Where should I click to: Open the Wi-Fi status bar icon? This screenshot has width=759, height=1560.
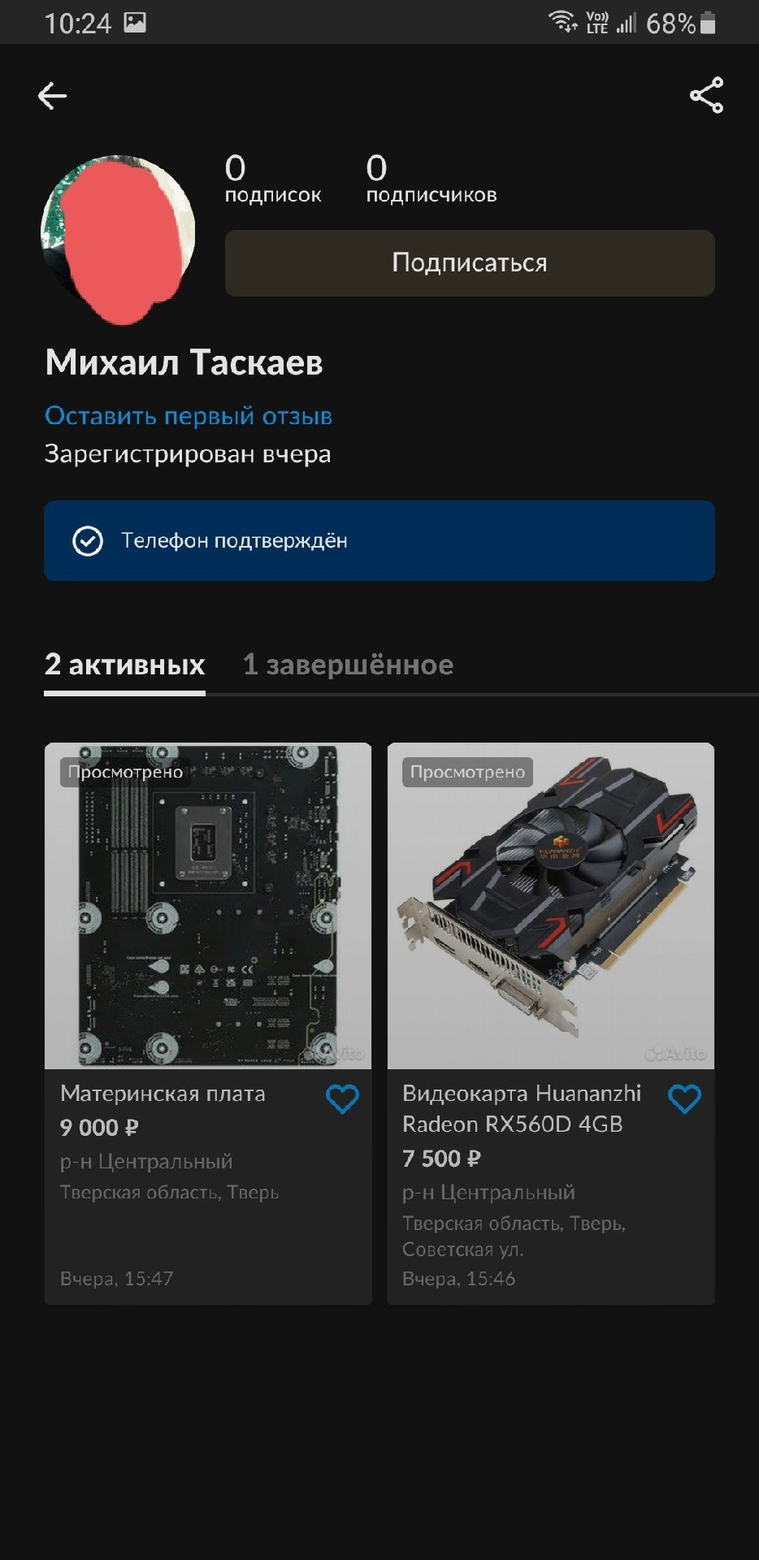[562, 22]
